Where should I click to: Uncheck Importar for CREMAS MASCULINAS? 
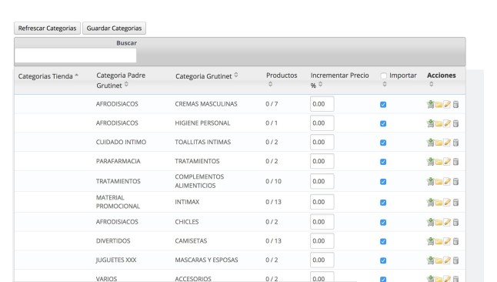tap(383, 105)
